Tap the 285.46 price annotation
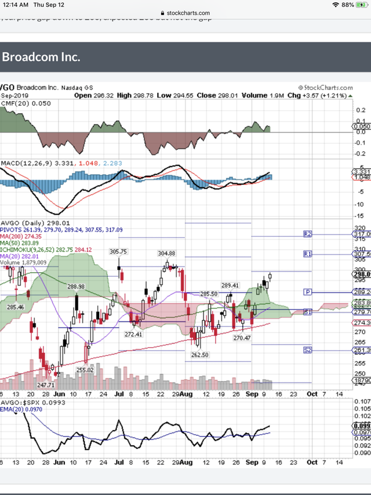The height and width of the screenshot is (495, 371). 16,307
